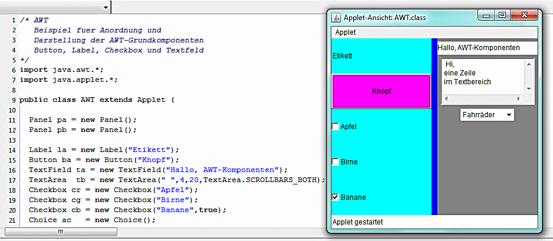The width and height of the screenshot is (553, 241).
Task: Click the blue divider panel strip
Action: coord(434,130)
